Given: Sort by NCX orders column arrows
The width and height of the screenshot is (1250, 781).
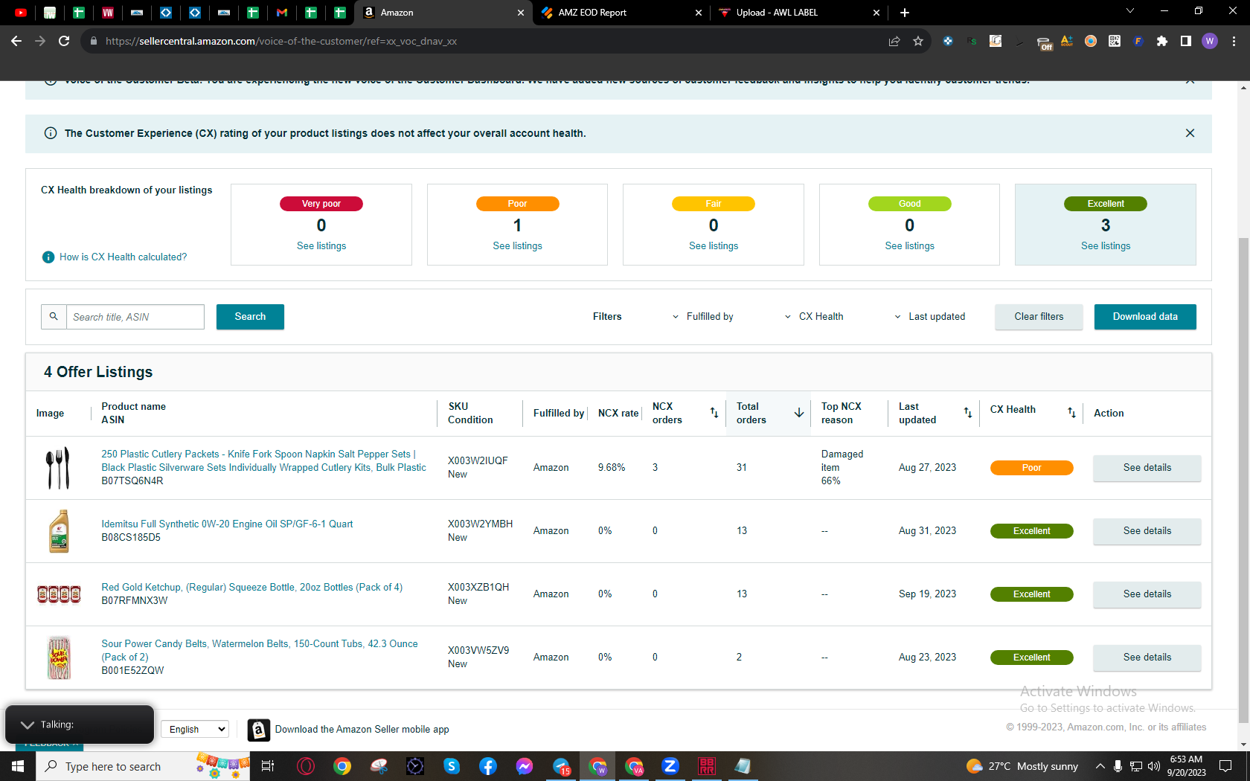Looking at the screenshot, I should click(x=714, y=413).
